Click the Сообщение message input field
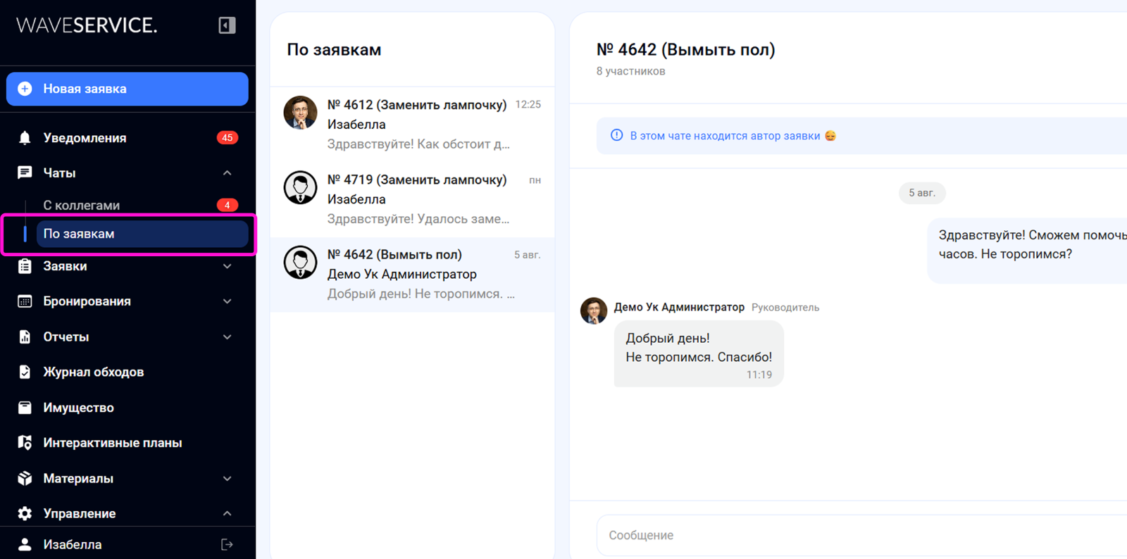This screenshot has width=1127, height=559. 861,535
